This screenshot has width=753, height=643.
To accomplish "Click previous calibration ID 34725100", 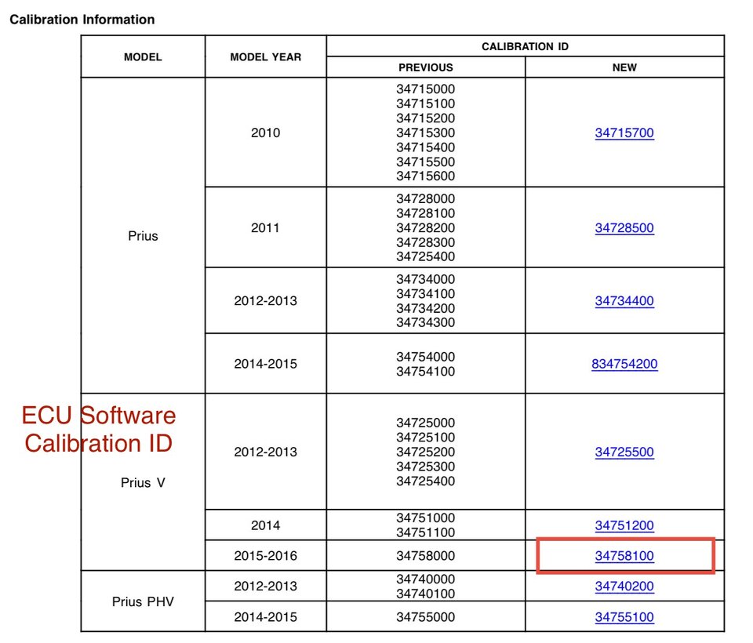I will [425, 438].
